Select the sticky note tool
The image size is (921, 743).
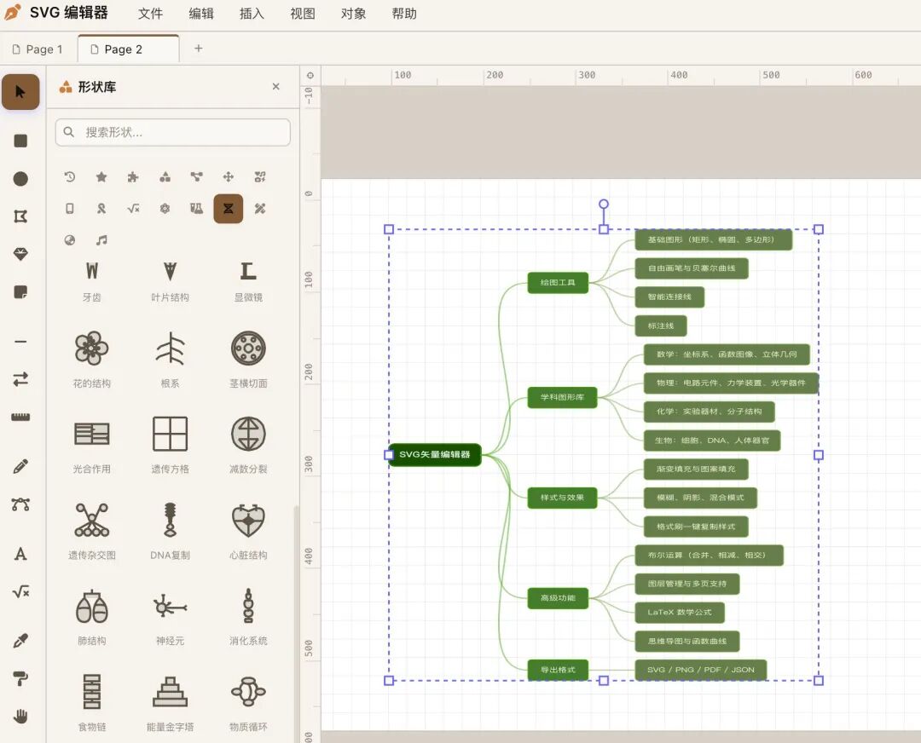[x=20, y=291]
